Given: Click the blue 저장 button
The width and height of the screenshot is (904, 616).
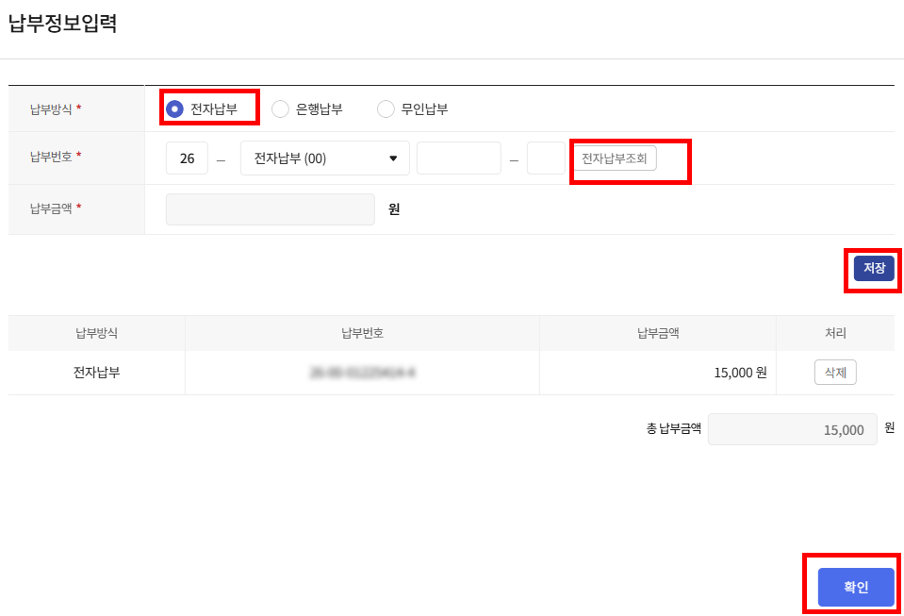Looking at the screenshot, I should click(x=874, y=268).
